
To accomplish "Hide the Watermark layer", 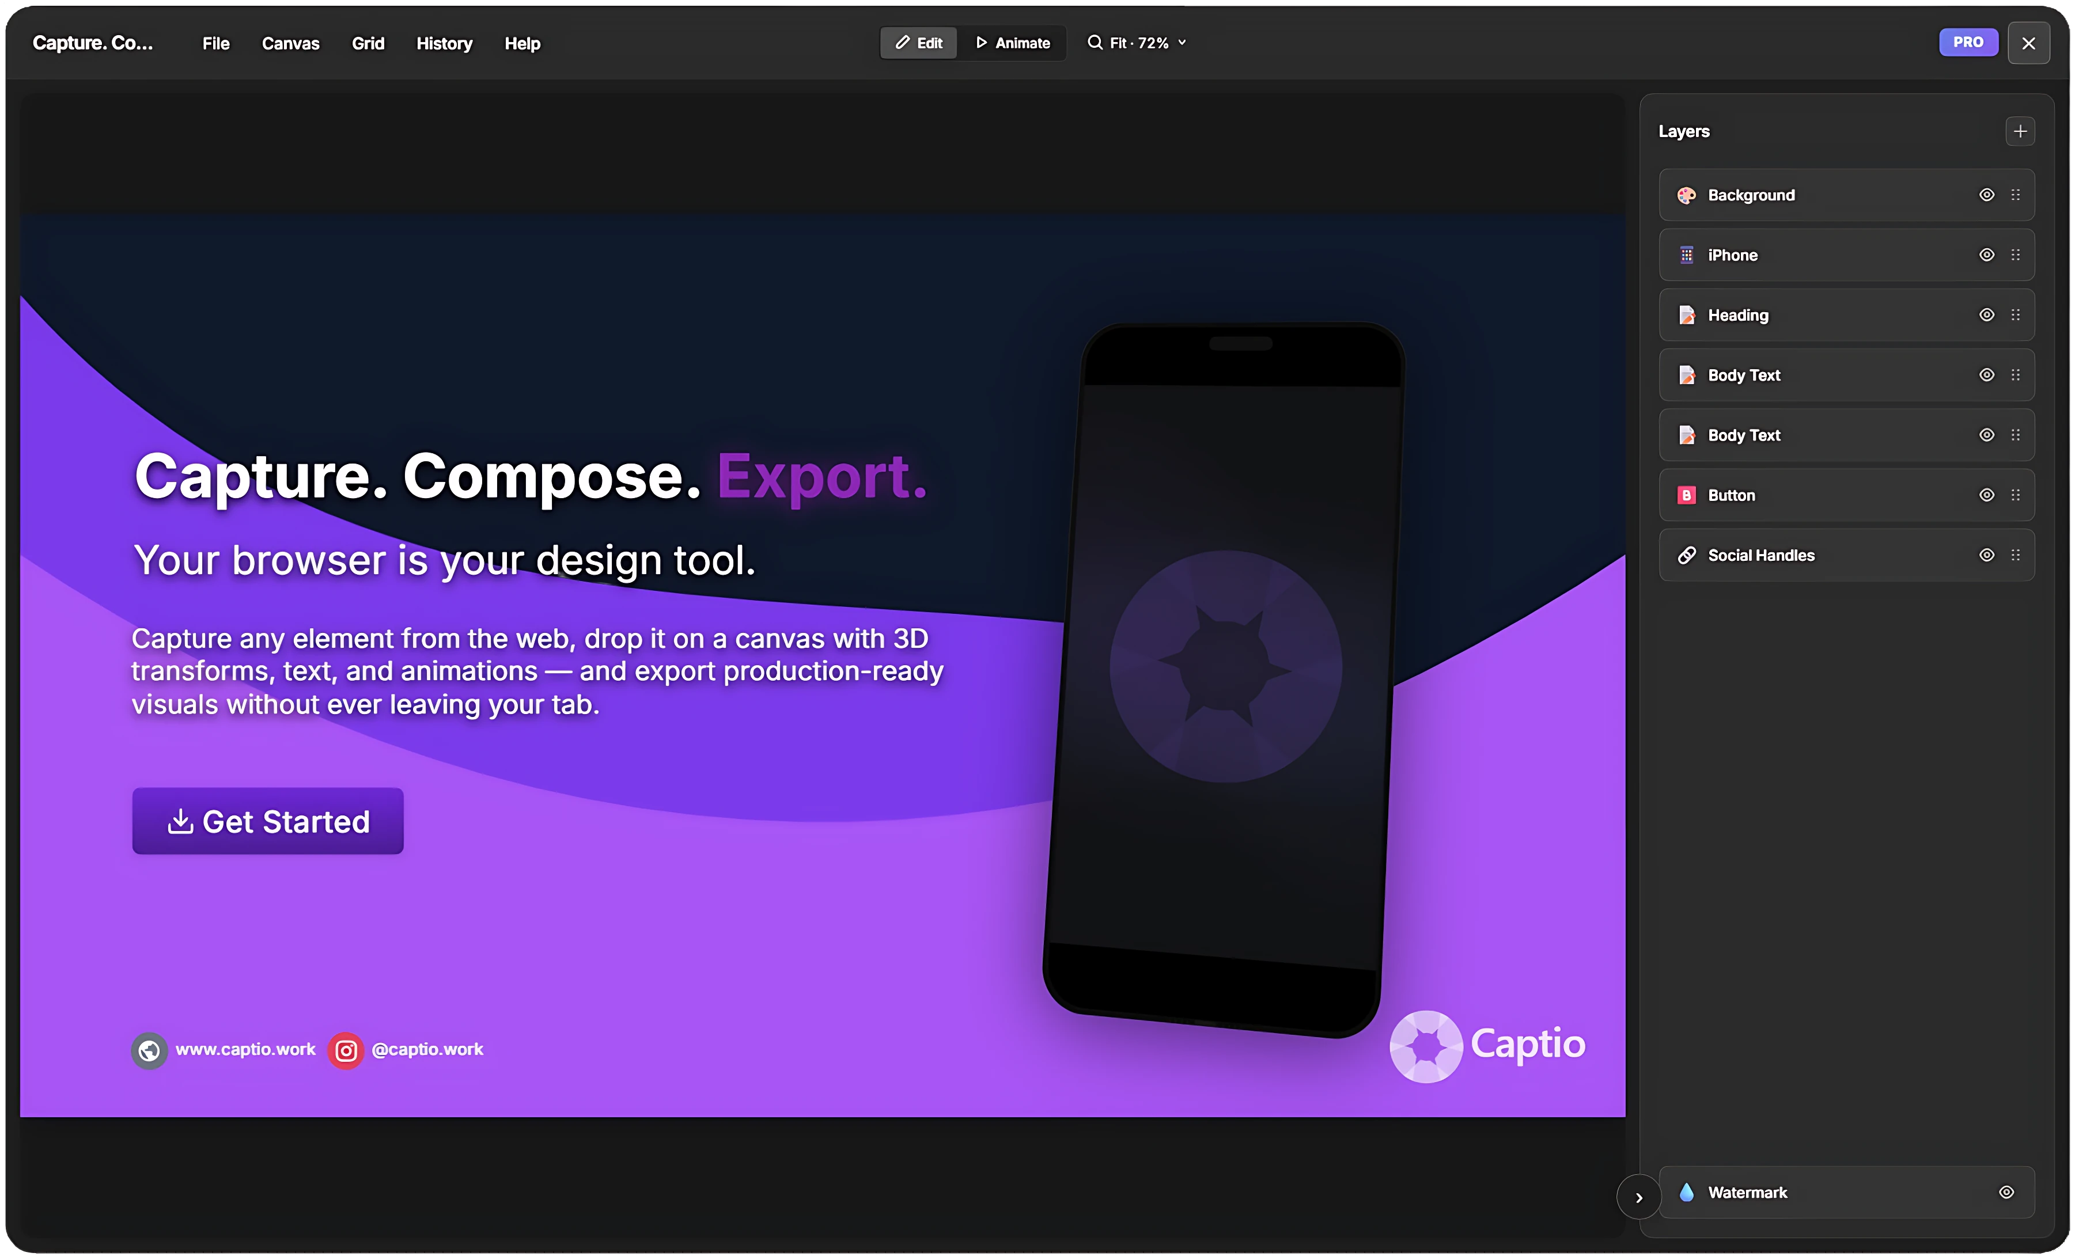I will 2005,1192.
